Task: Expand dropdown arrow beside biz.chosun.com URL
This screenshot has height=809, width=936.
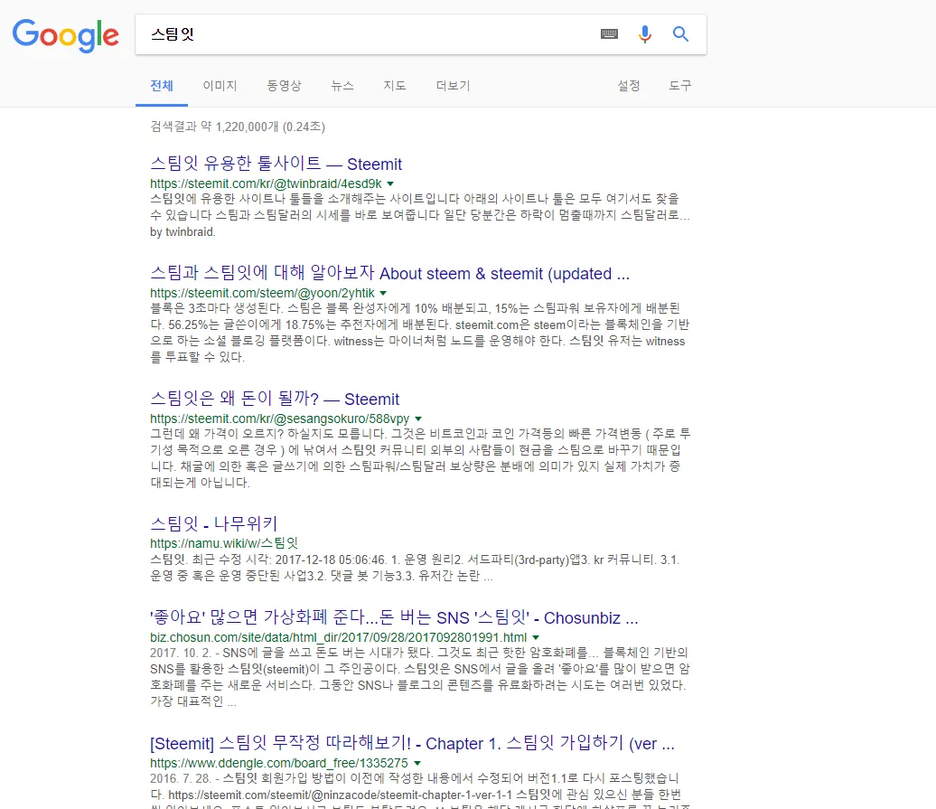Action: click(536, 637)
